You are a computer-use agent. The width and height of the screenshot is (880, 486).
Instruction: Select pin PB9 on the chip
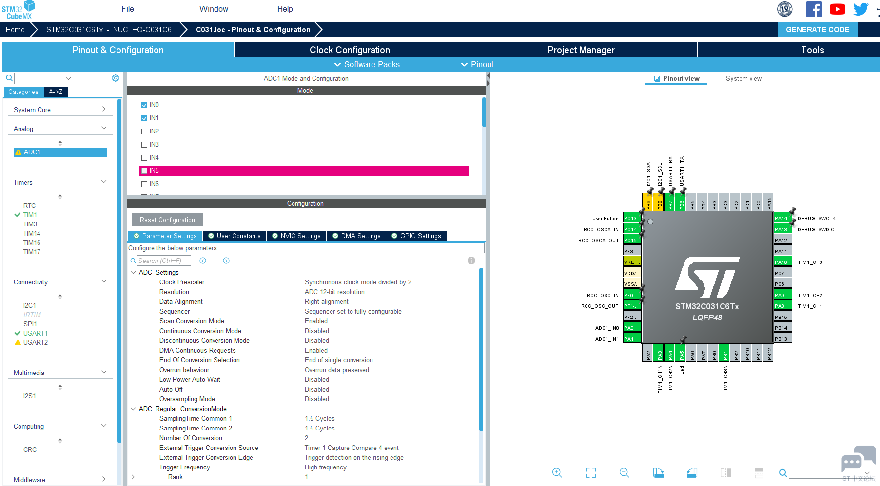coord(648,202)
